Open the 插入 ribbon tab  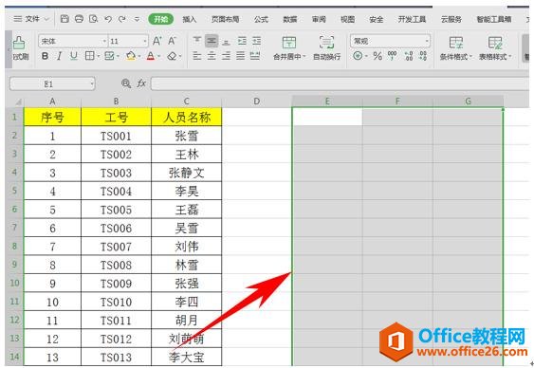[x=190, y=19]
